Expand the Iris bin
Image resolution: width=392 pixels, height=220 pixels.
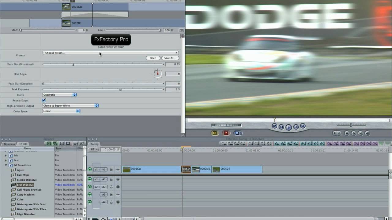pos(6,156)
